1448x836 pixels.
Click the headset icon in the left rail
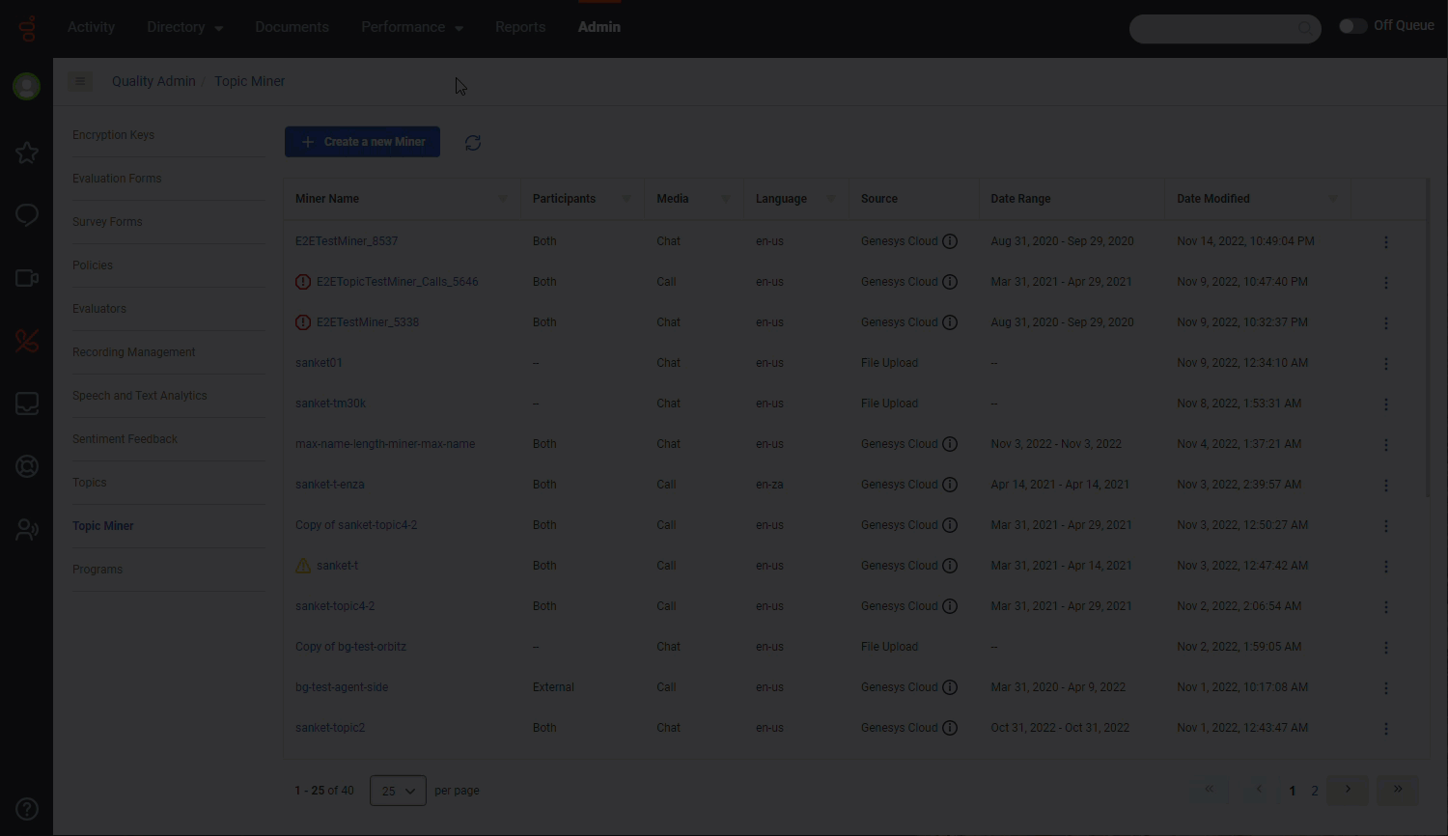26,466
